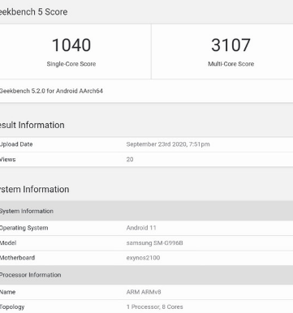
Task: Click the date September 23rd 2020, 7:51pm
Action: pyautogui.click(x=168, y=144)
